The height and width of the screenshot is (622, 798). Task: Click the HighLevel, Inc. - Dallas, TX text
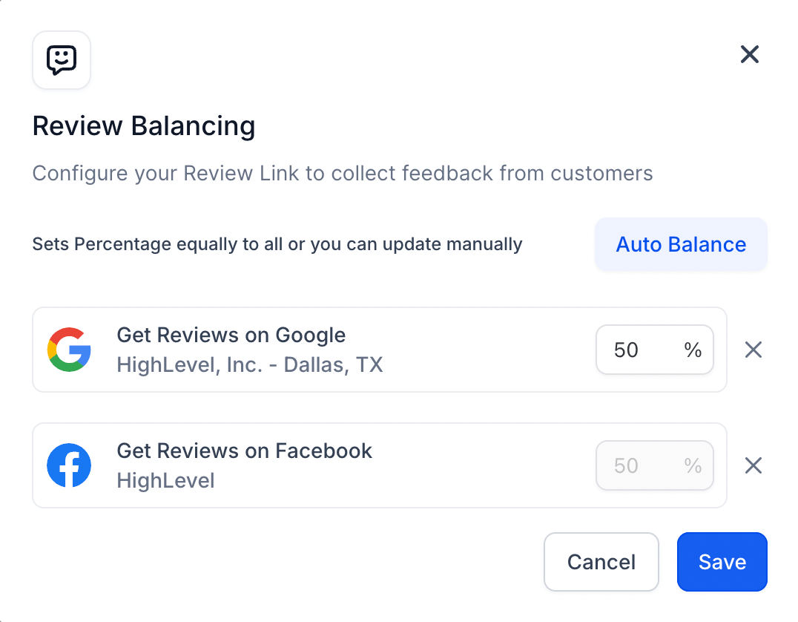click(x=249, y=364)
